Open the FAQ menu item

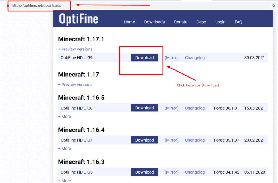pyautogui.click(x=238, y=22)
